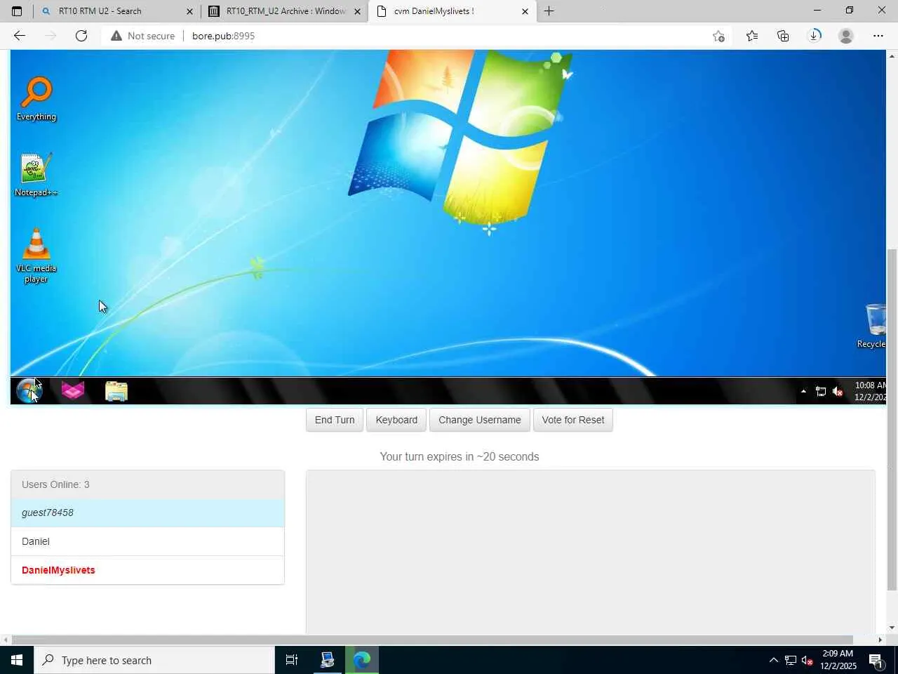This screenshot has height=674, width=898.
Task: Open Task View on the host taskbar
Action: point(292,660)
